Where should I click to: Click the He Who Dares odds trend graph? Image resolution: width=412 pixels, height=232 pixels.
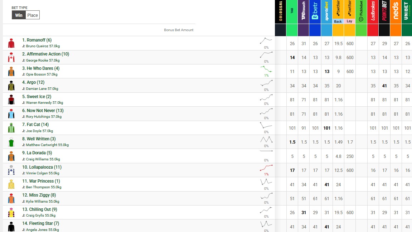[266, 69]
